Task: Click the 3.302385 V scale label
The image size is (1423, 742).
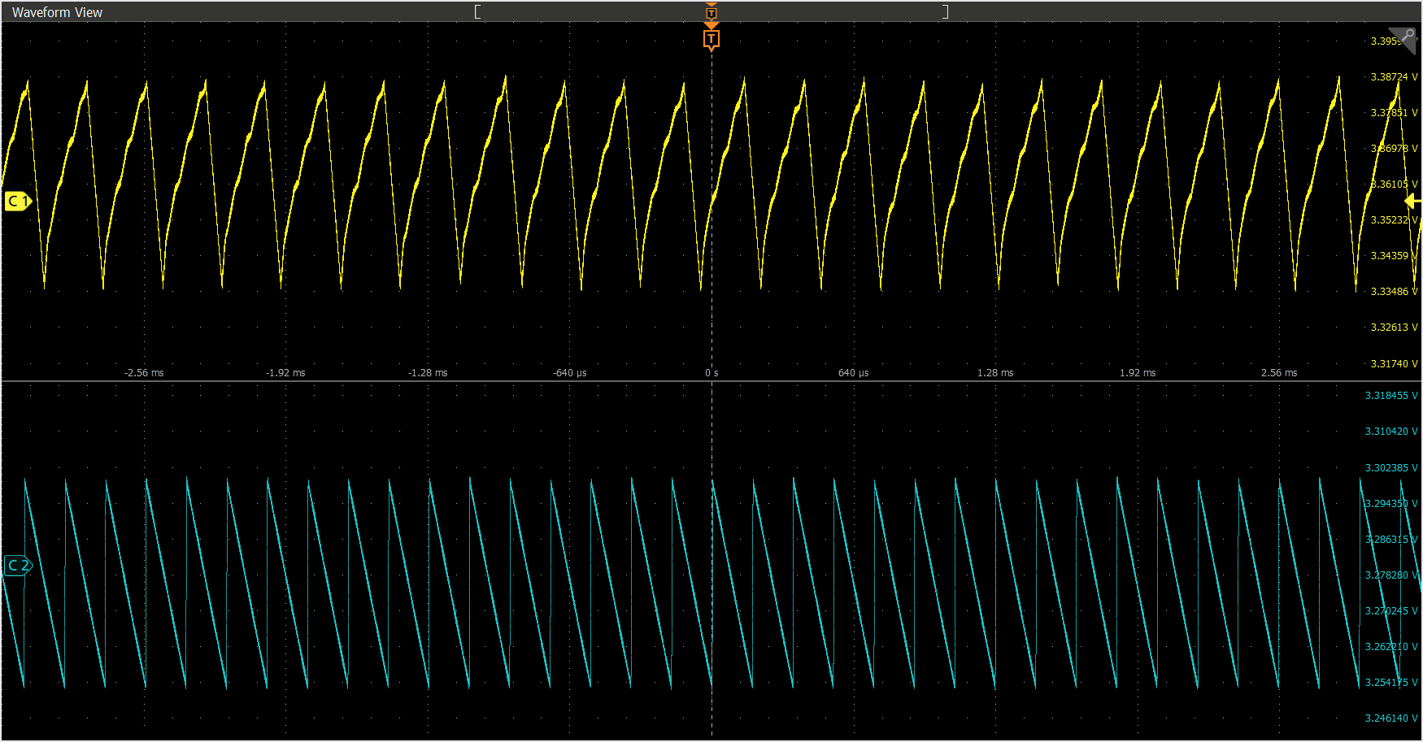Action: click(x=1390, y=468)
